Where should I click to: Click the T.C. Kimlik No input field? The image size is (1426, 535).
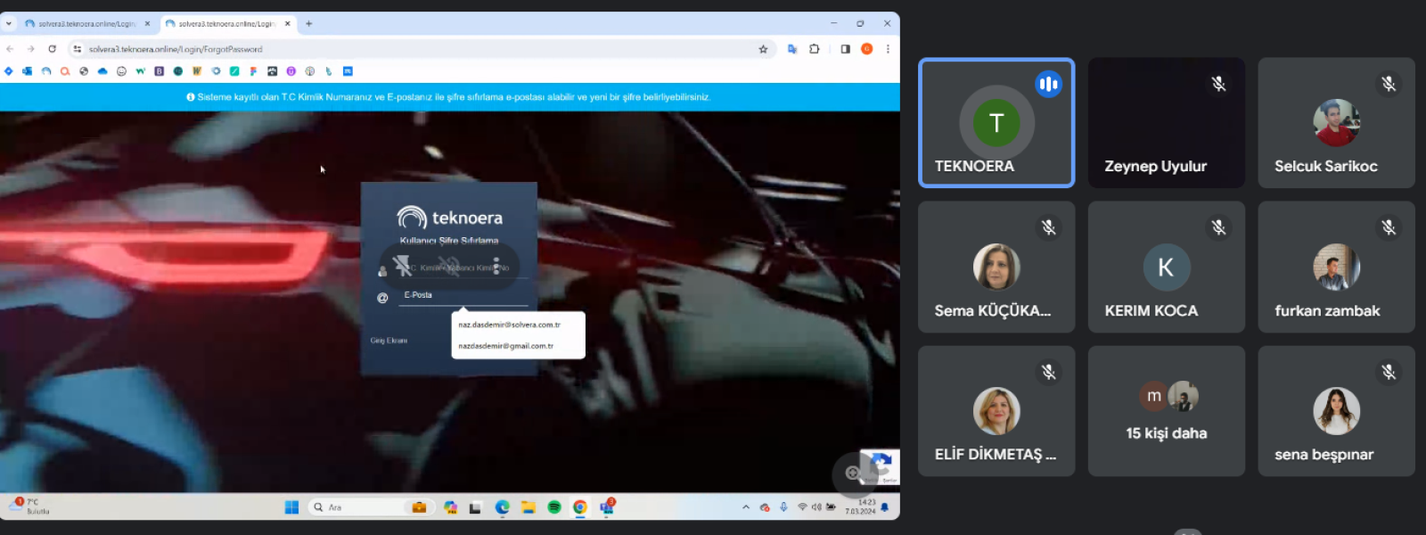point(463,268)
